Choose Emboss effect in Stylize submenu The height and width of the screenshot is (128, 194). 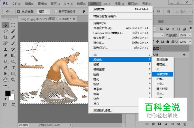163,74
